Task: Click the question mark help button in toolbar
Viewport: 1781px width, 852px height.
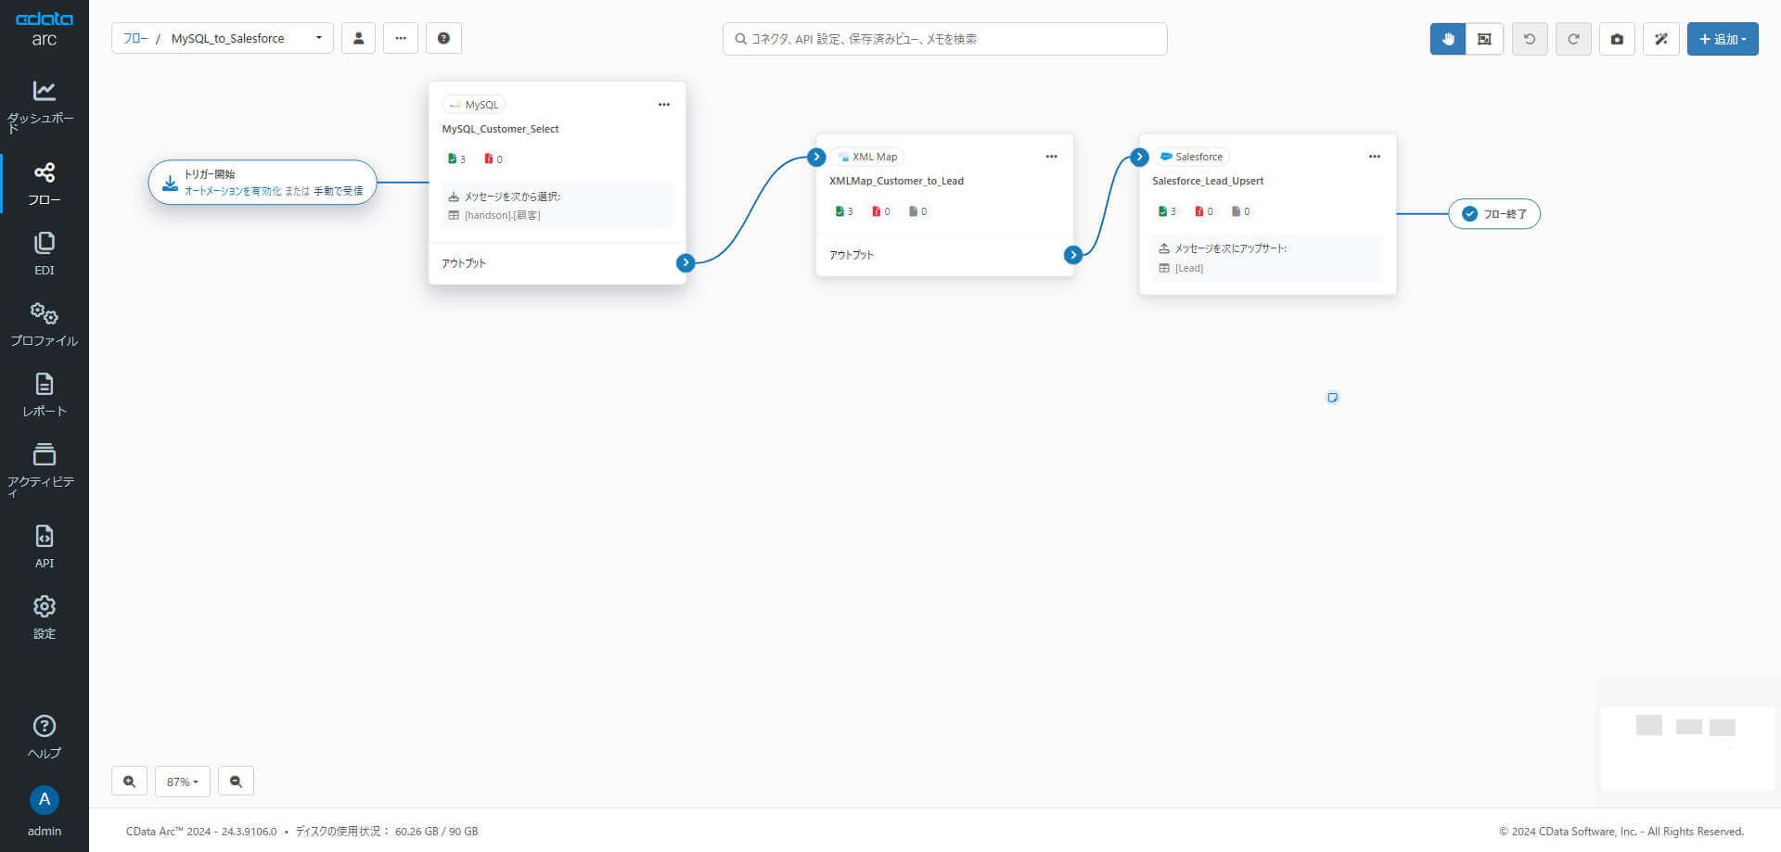Action: click(x=443, y=38)
